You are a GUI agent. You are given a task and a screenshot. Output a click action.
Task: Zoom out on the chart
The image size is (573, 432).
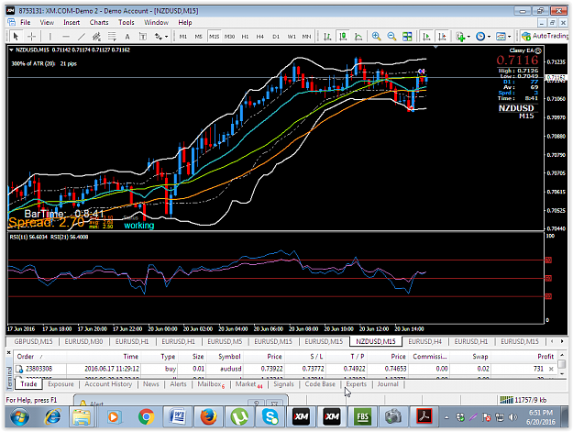(391, 37)
